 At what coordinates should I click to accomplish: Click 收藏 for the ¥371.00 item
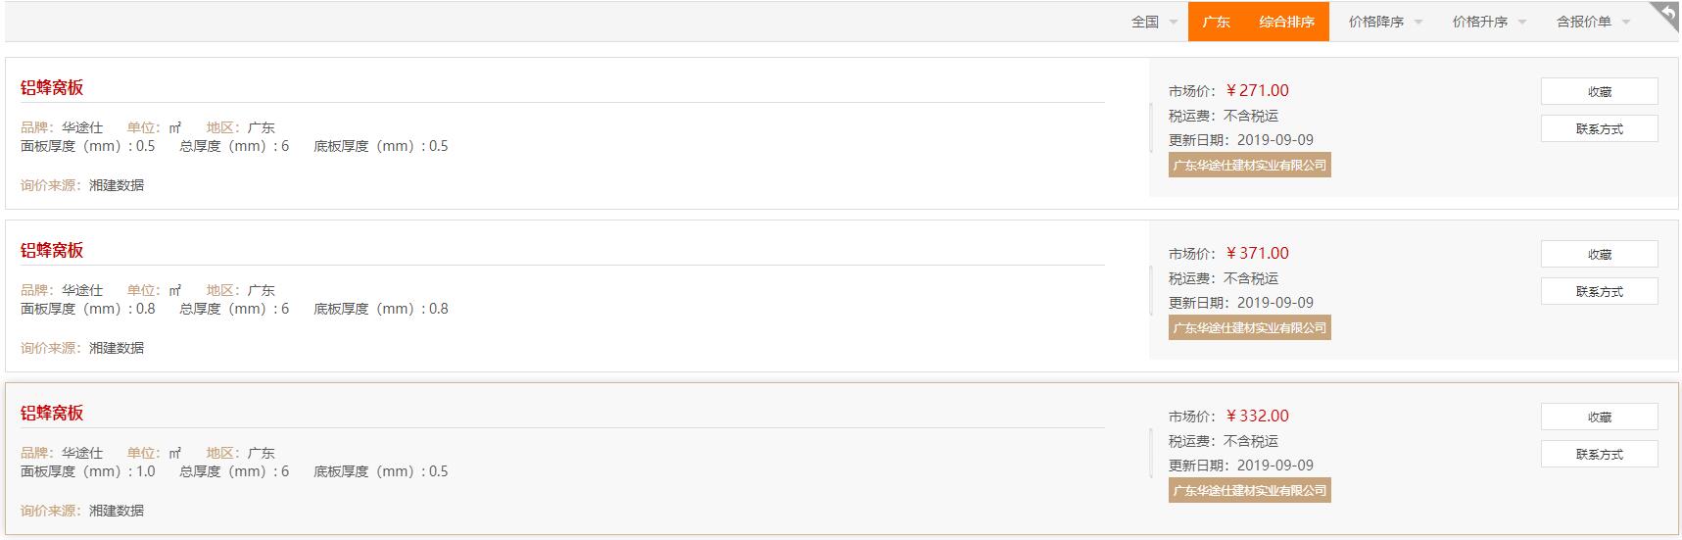coord(1599,254)
